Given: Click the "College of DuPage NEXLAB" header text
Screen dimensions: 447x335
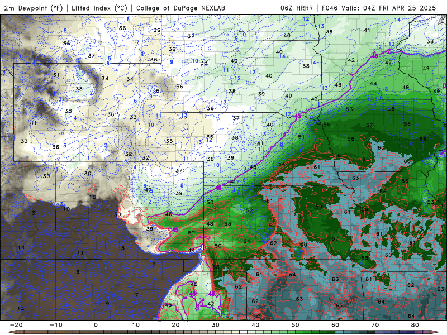Looking at the screenshot, I should point(180,8).
